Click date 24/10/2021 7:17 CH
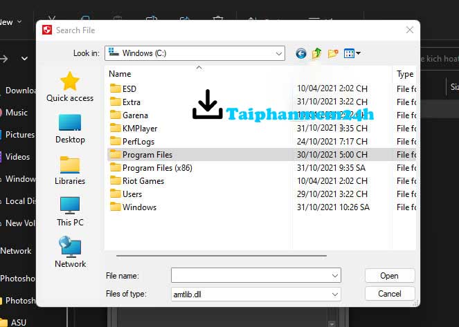 (x=332, y=142)
